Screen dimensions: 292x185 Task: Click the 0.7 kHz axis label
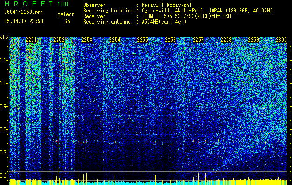(4, 153)
